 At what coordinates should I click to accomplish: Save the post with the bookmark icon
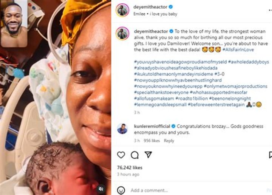click(270, 155)
